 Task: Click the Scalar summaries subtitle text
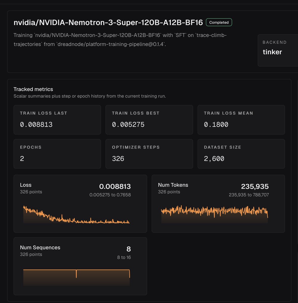[x=90, y=96]
